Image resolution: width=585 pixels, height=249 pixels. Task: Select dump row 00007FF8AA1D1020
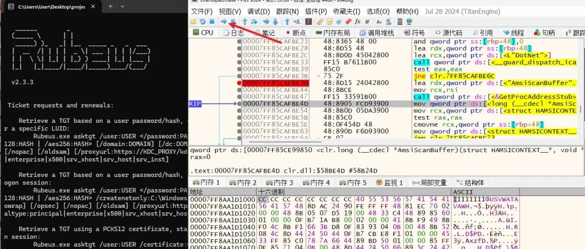click(x=354, y=213)
